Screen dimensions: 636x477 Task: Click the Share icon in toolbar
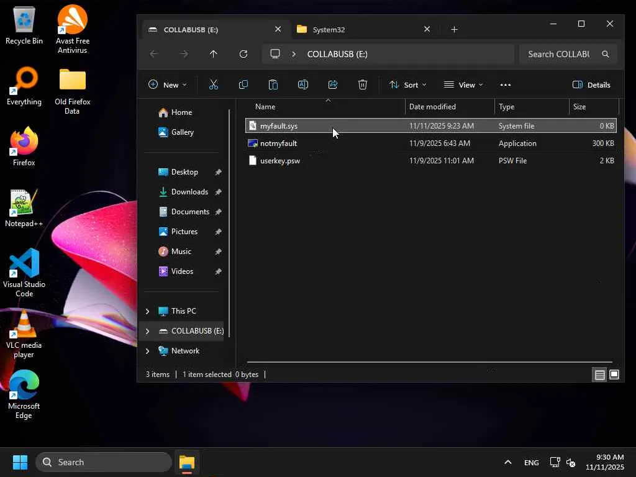[x=333, y=84]
